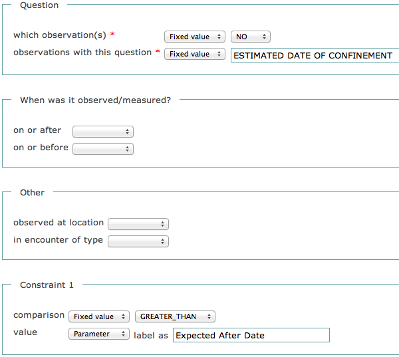Open the 'observed at location' dropdown
Screen dimensions: 399x357
(138, 224)
